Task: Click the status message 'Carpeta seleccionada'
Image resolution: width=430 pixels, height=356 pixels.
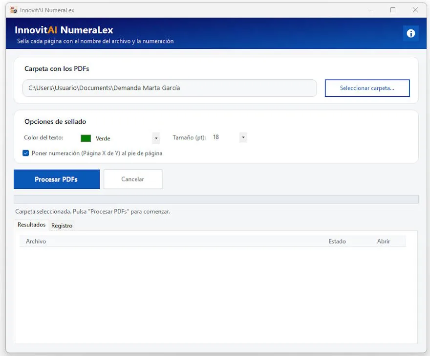Action: click(93, 212)
